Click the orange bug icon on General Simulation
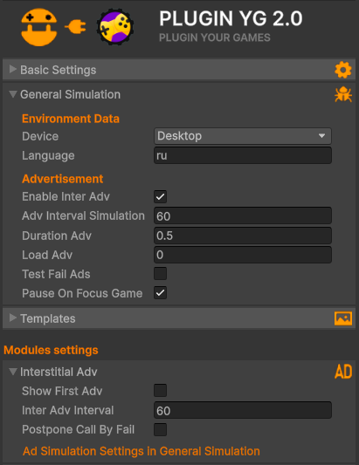Image resolution: width=359 pixels, height=465 pixels. [343, 94]
